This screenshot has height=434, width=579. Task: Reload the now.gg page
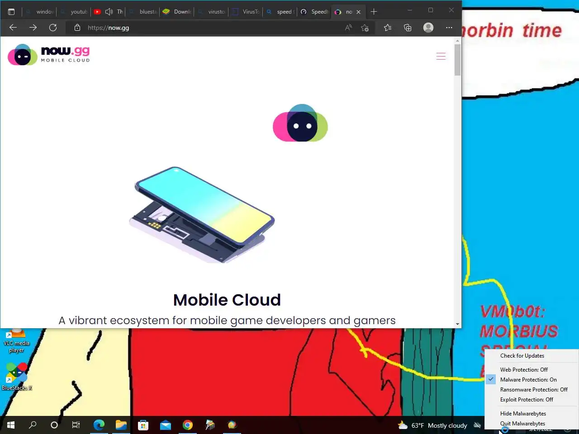[x=53, y=28]
